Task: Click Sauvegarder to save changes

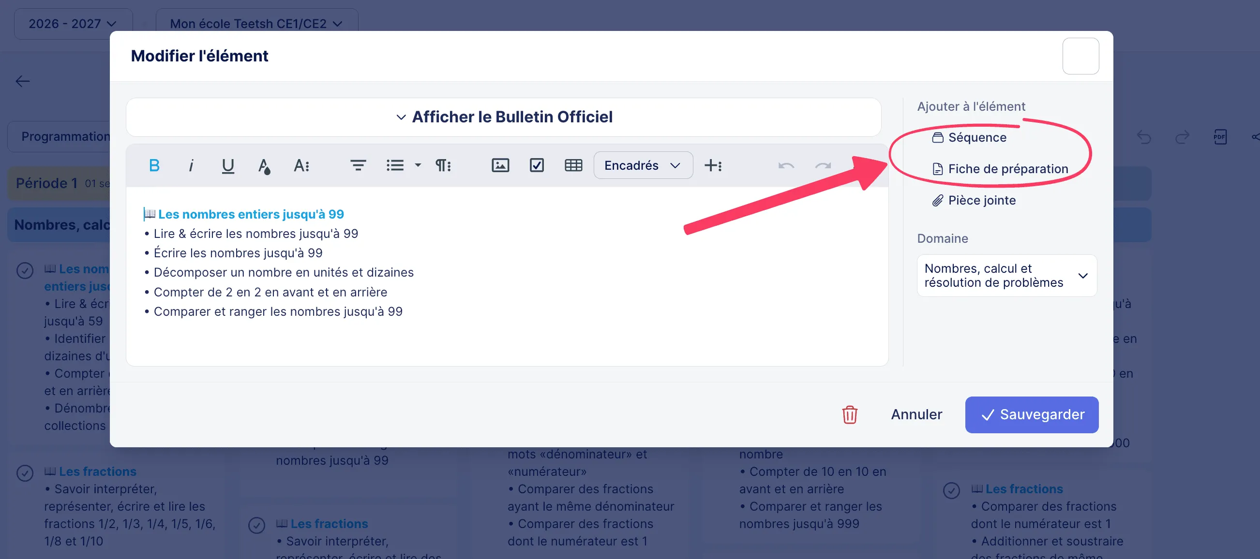Action: [1032, 414]
